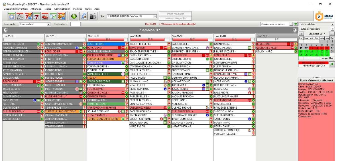Expand the Index de tri dropdown
338x161 pixels.
pyautogui.click(x=48, y=24)
